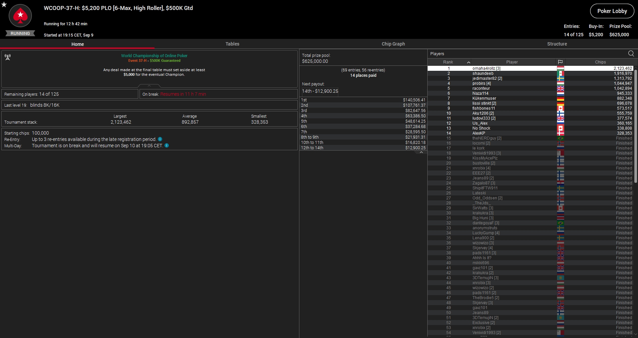Switch to the Home tab
This screenshot has height=338, width=638.
coord(77,44)
